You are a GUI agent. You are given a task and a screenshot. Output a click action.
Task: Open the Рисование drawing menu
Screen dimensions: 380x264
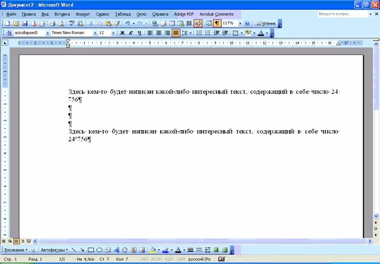[16, 250]
